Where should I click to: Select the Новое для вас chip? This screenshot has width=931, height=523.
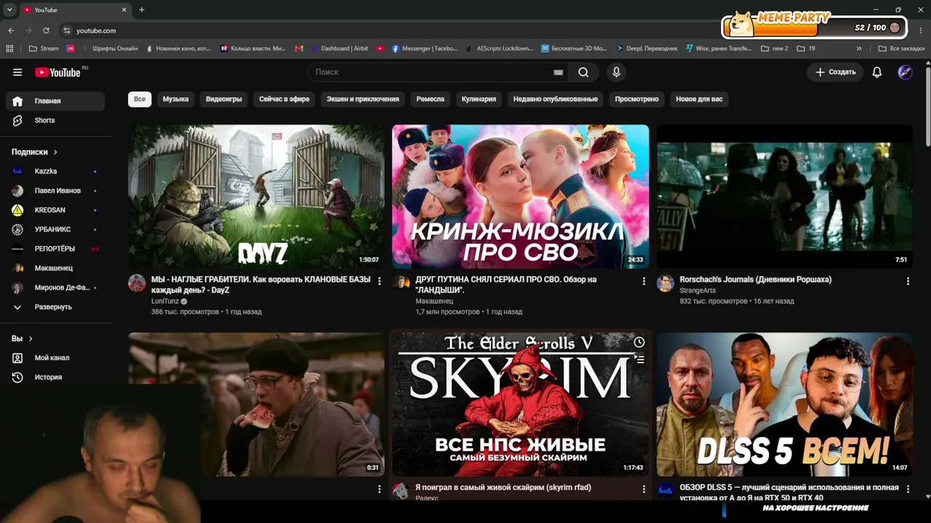[699, 99]
